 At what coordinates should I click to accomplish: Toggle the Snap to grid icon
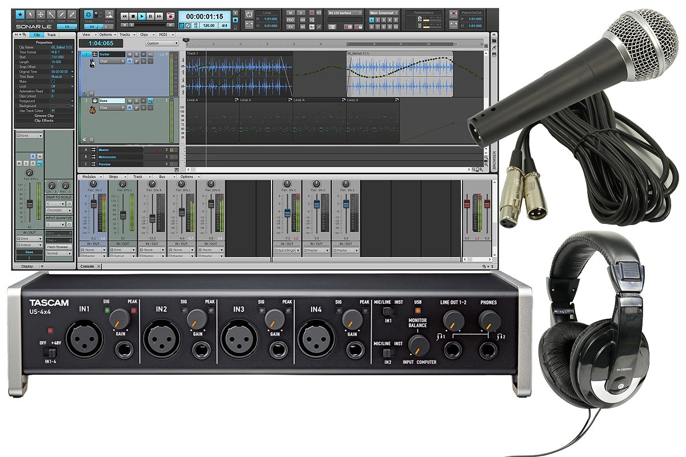tap(89, 14)
